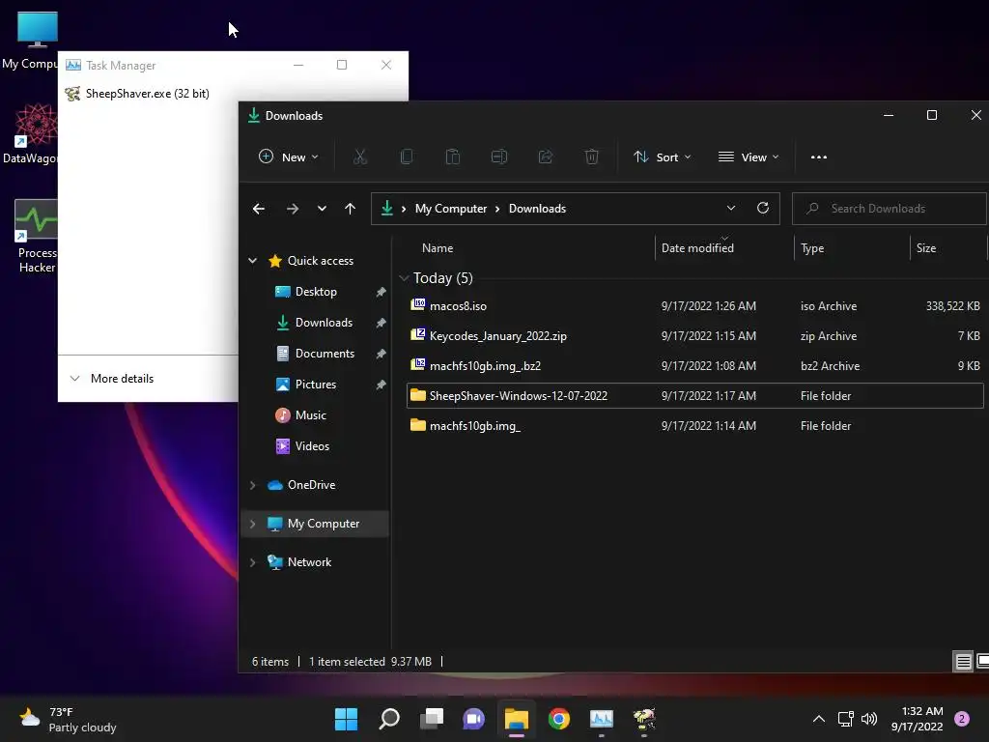Select the machfs10gb.img_ folder

(x=694, y=426)
